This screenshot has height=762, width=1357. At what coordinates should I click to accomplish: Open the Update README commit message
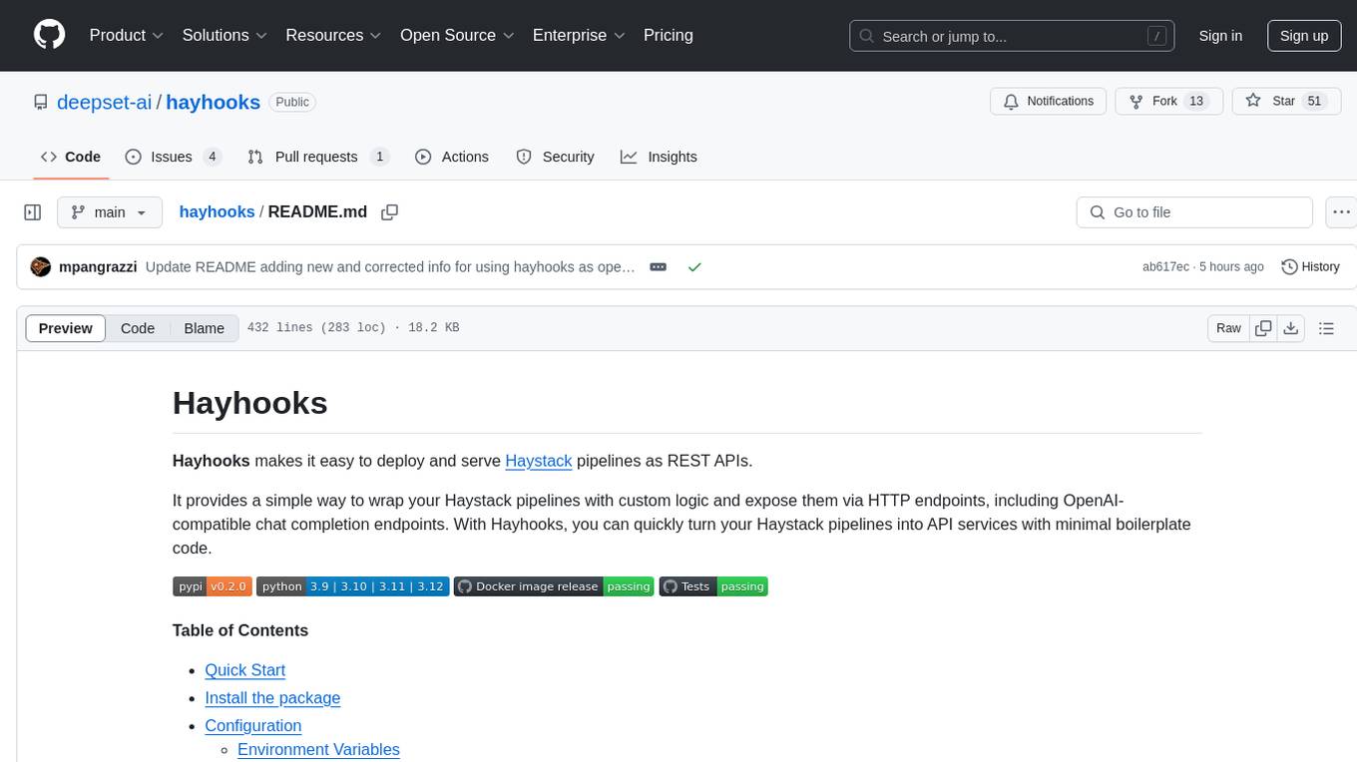pos(390,266)
